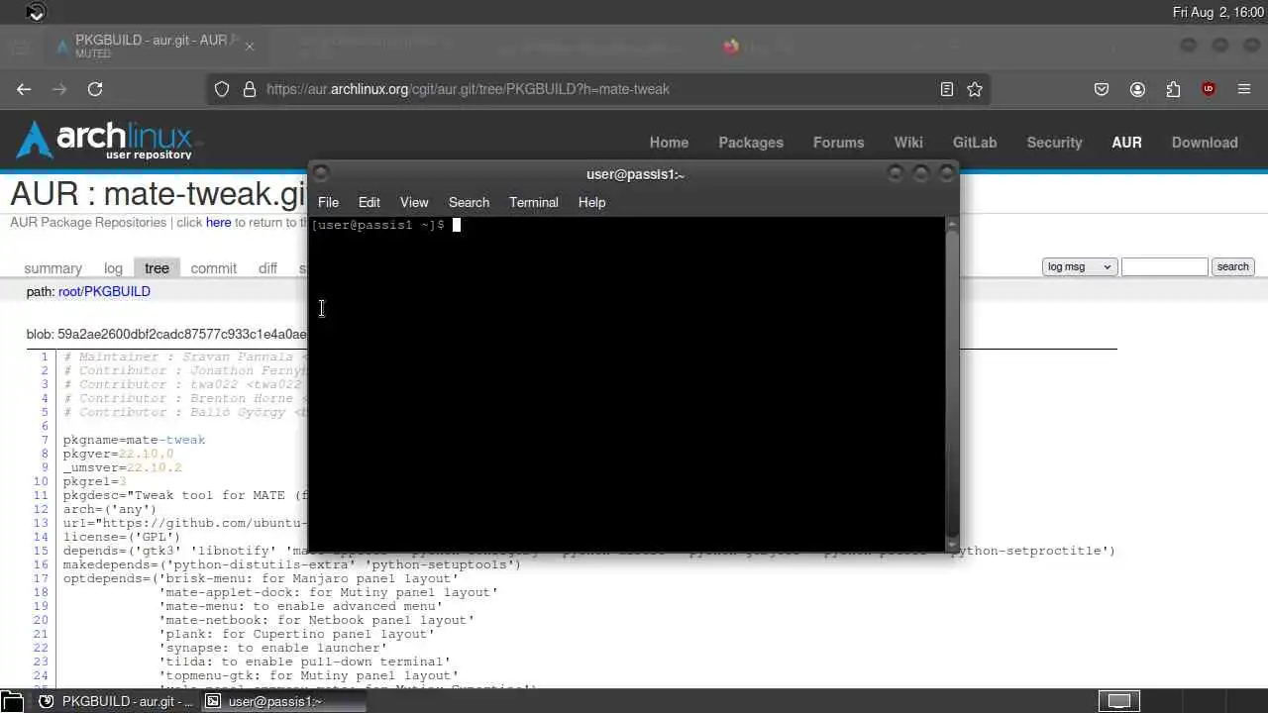Click the text pkgname=mate-tweak
Screen dimensions: 1268x713
[134, 440]
